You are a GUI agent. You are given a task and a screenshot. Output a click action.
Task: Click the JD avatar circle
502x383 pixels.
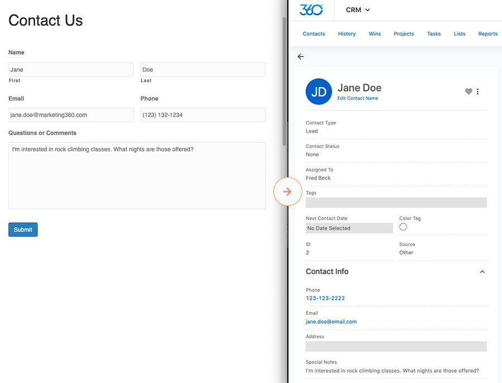click(318, 92)
